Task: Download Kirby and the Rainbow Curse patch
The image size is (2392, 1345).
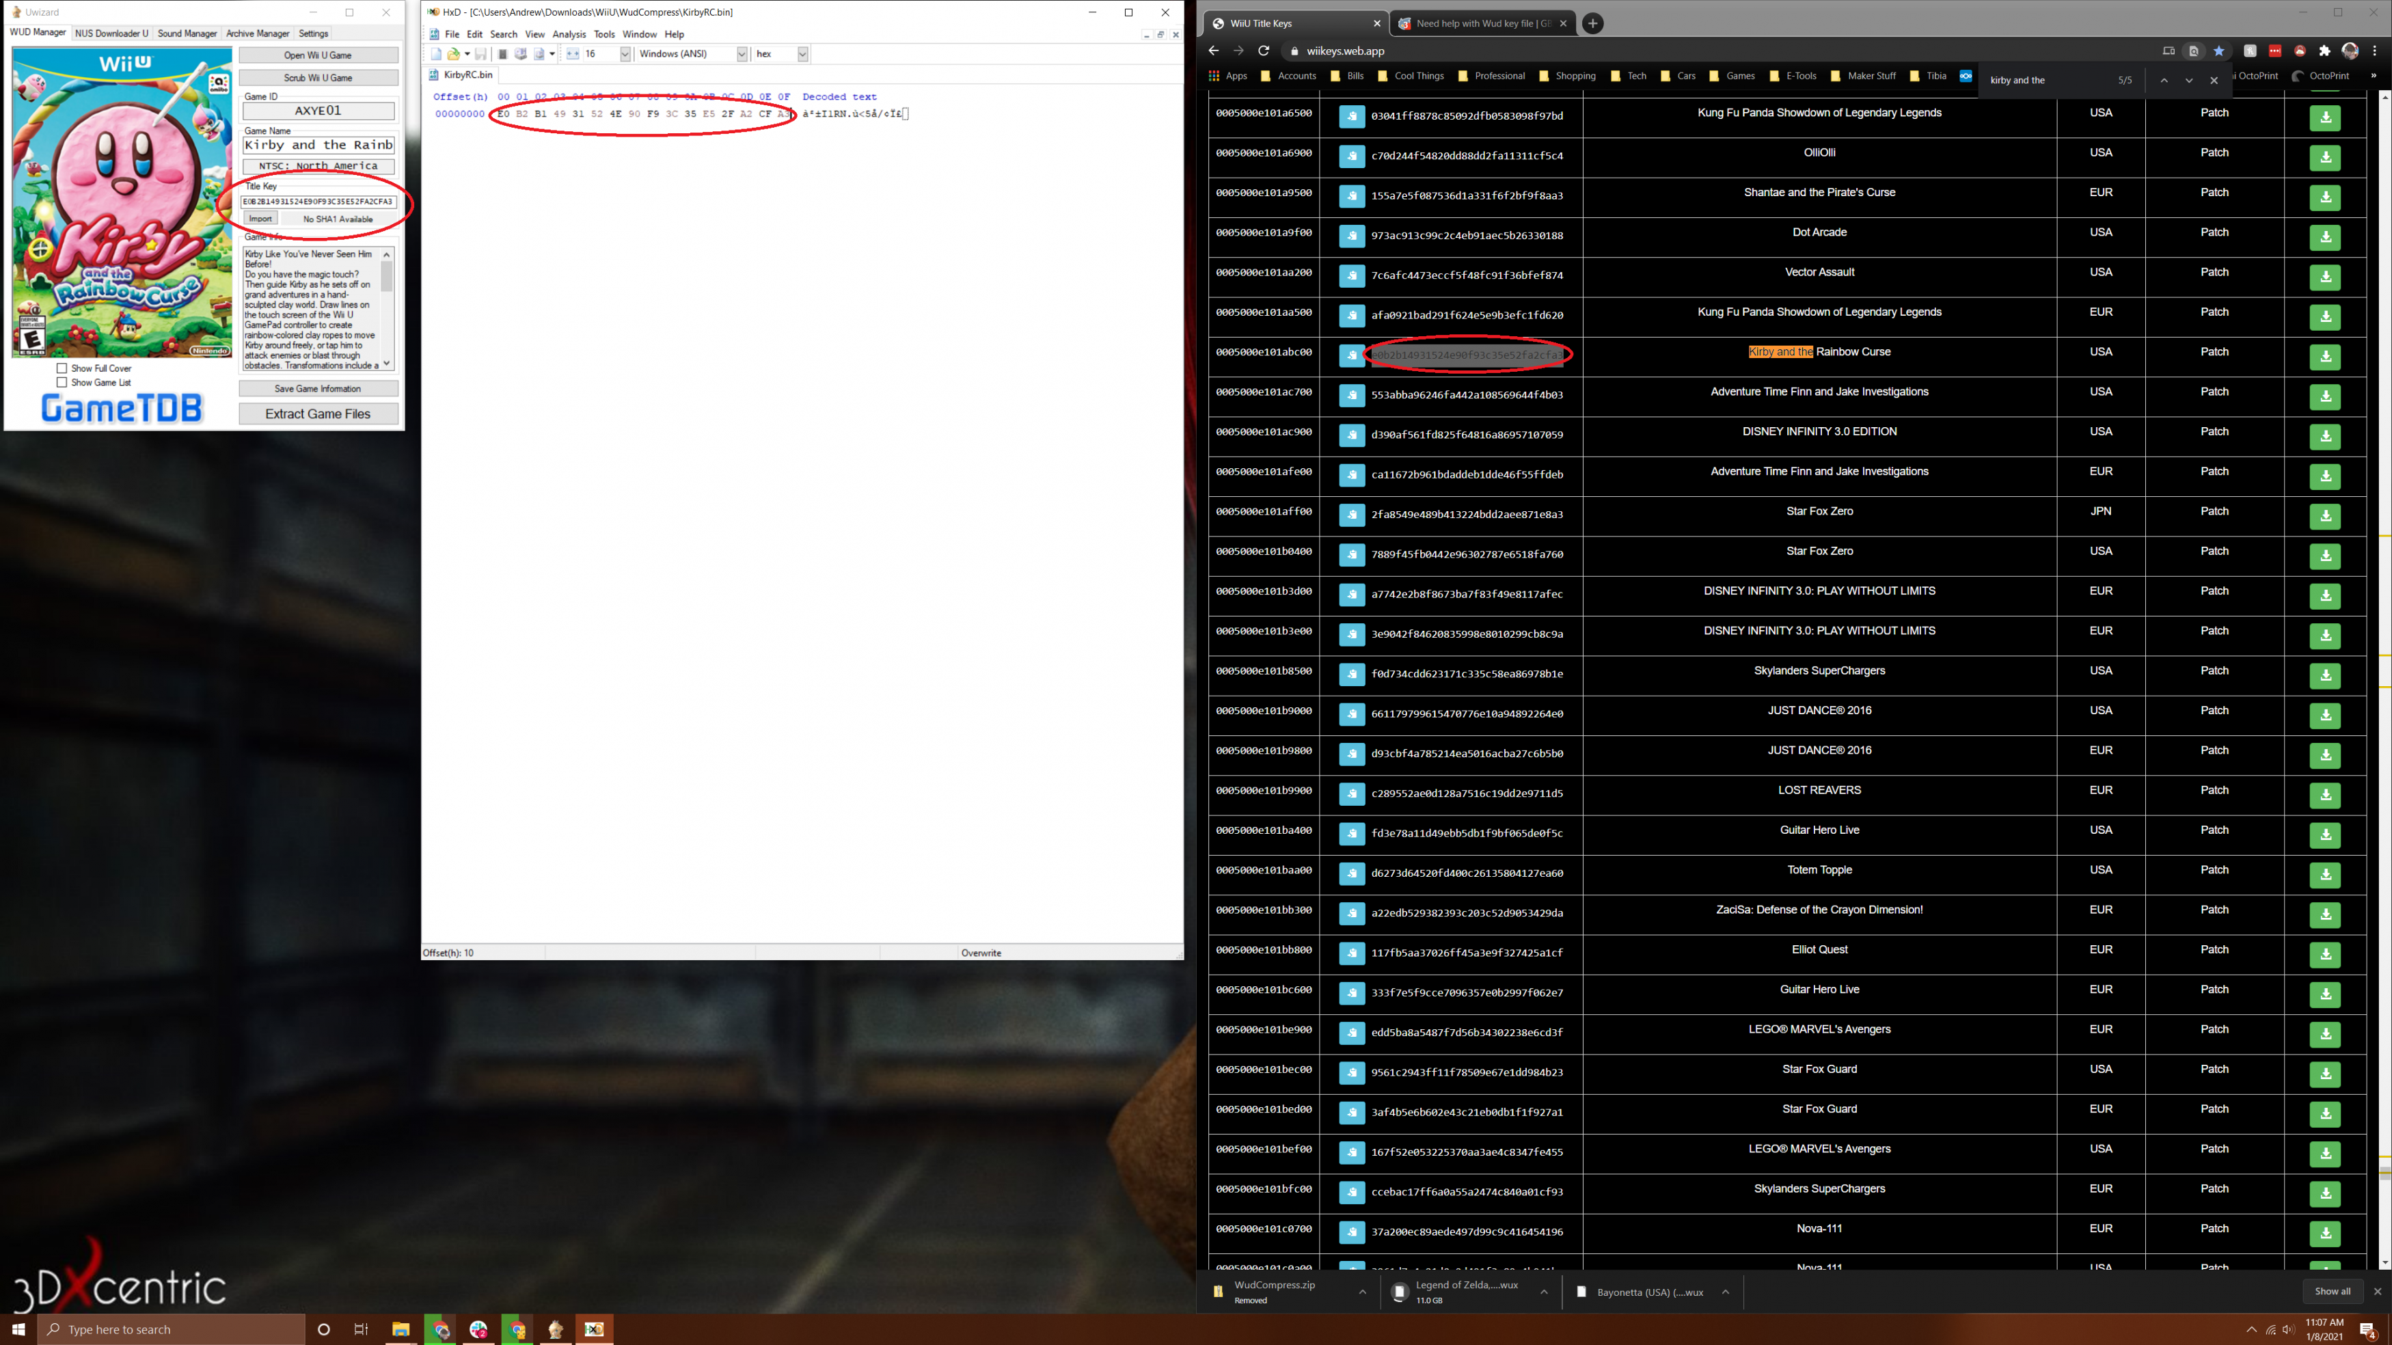Action: (2325, 357)
